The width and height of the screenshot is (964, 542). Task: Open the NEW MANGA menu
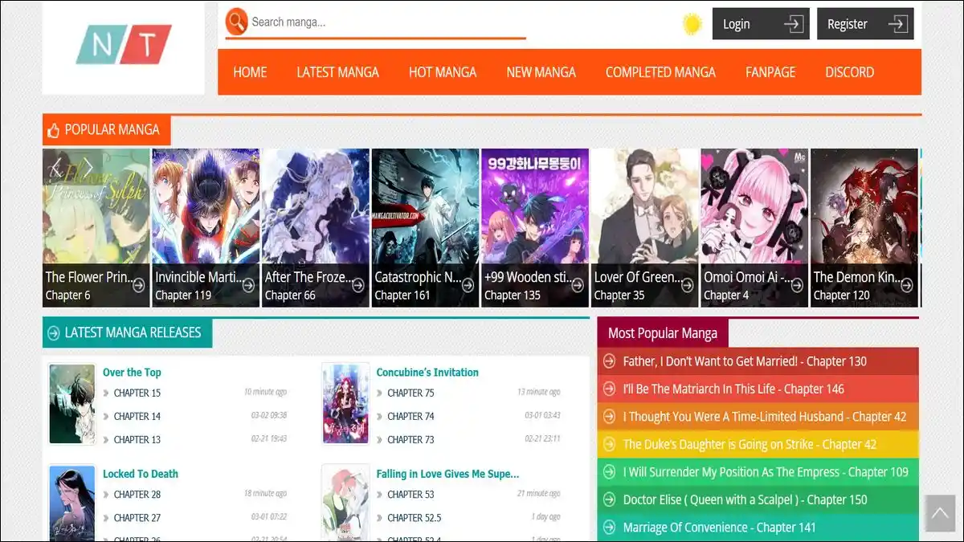point(541,72)
